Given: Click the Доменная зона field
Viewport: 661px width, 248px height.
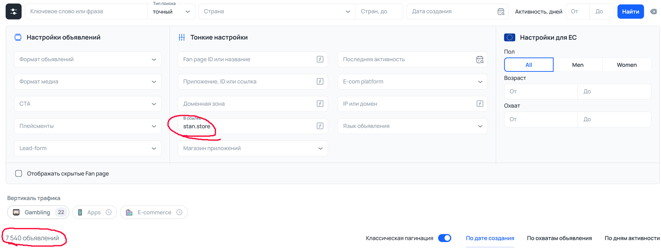Looking at the screenshot, I should (253, 104).
